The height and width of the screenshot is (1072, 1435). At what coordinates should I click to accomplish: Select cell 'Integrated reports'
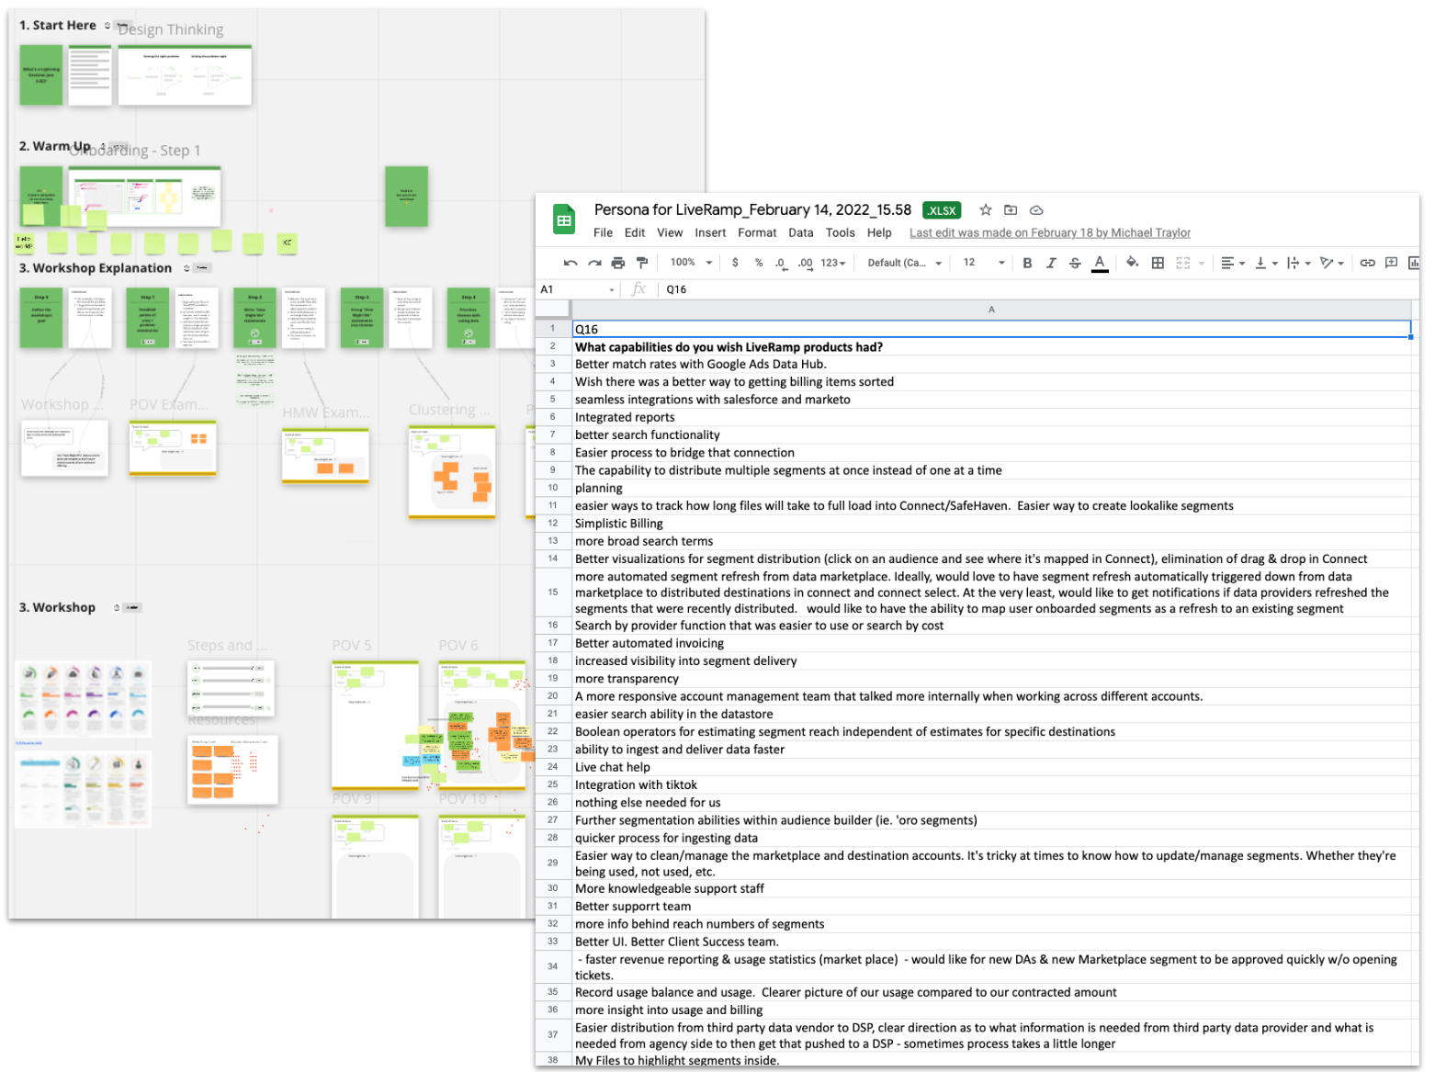991,417
